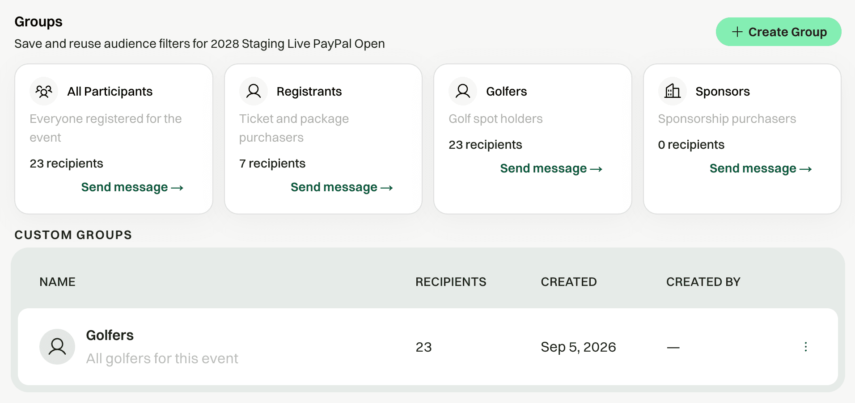This screenshot has width=855, height=403.
Task: Click '0 recipients' on Sponsors card
Action: click(691, 145)
